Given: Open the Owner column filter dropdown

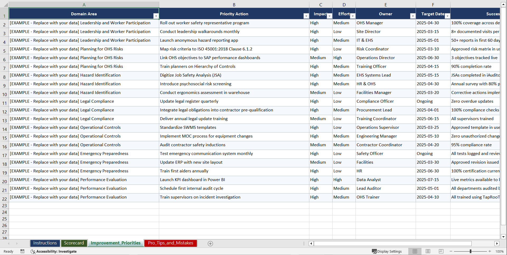Looking at the screenshot, I should click(413, 16).
